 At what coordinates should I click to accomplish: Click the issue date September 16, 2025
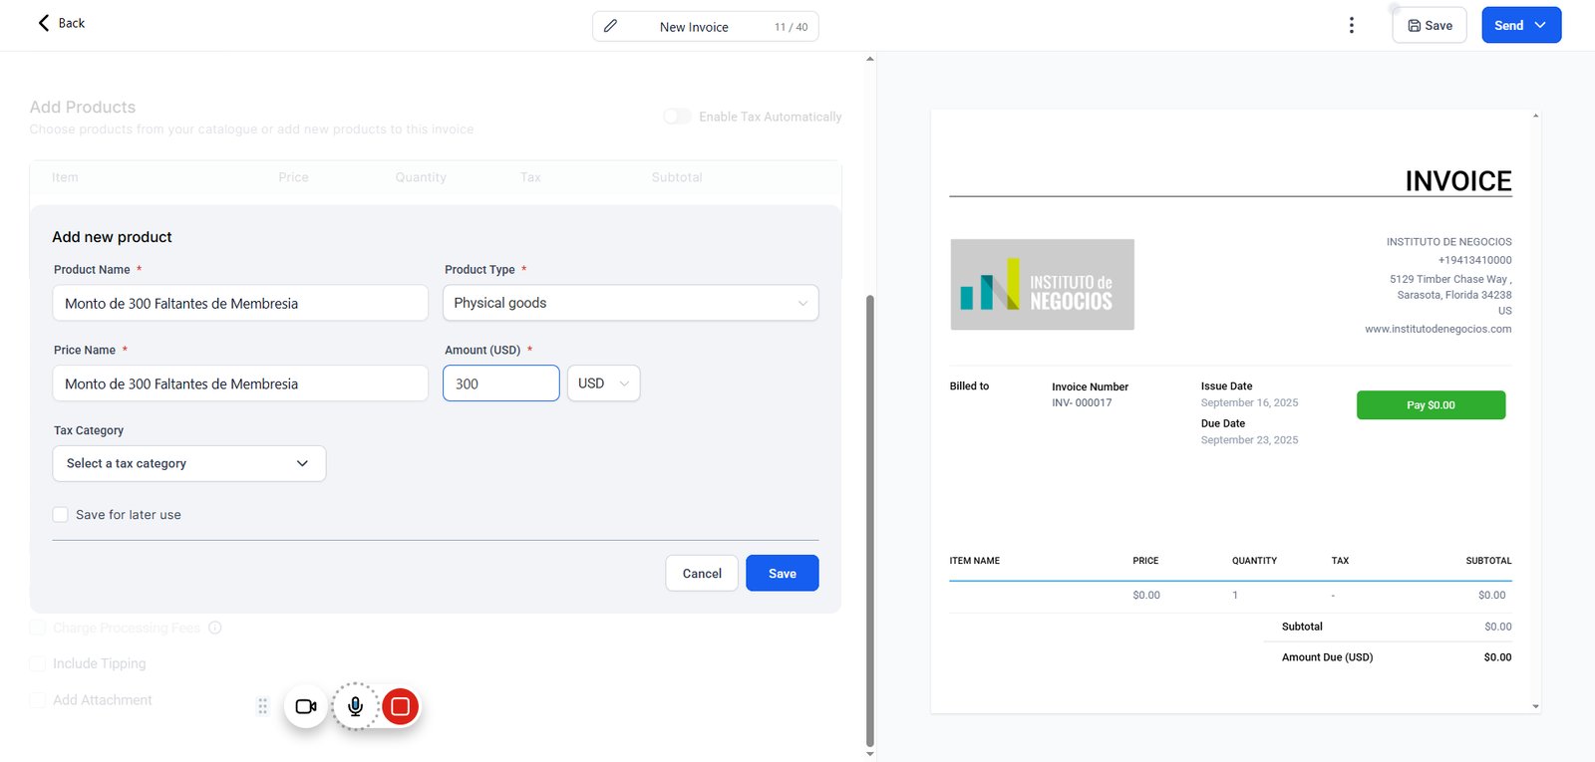tap(1249, 402)
